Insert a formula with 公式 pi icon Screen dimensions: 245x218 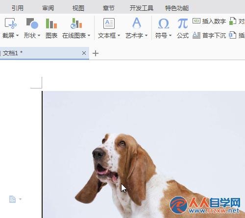tap(183, 23)
